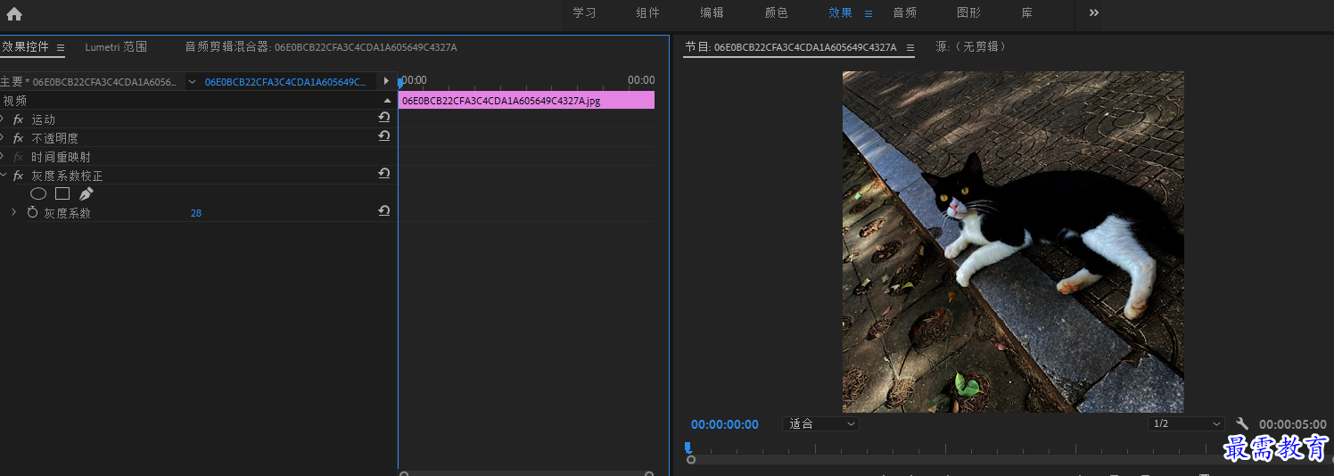Open the 颜色 workspace tab
The image size is (1334, 476).
[777, 12]
